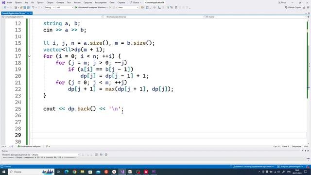Click the Windows Start button
The image size is (311, 175).
[3, 172]
